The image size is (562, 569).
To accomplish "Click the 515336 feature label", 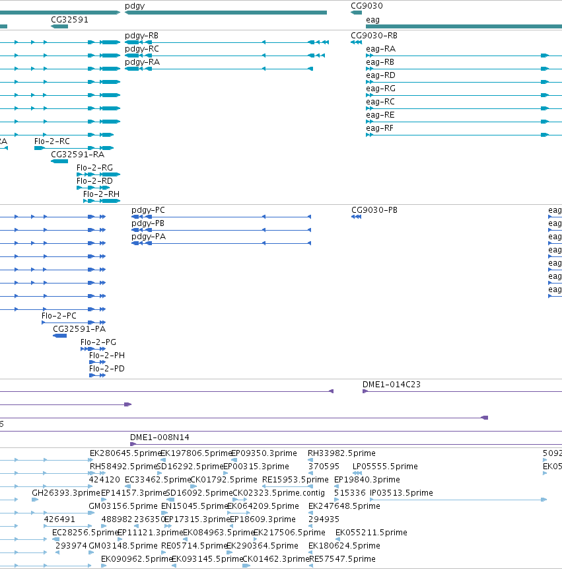I will pyautogui.click(x=349, y=493).
